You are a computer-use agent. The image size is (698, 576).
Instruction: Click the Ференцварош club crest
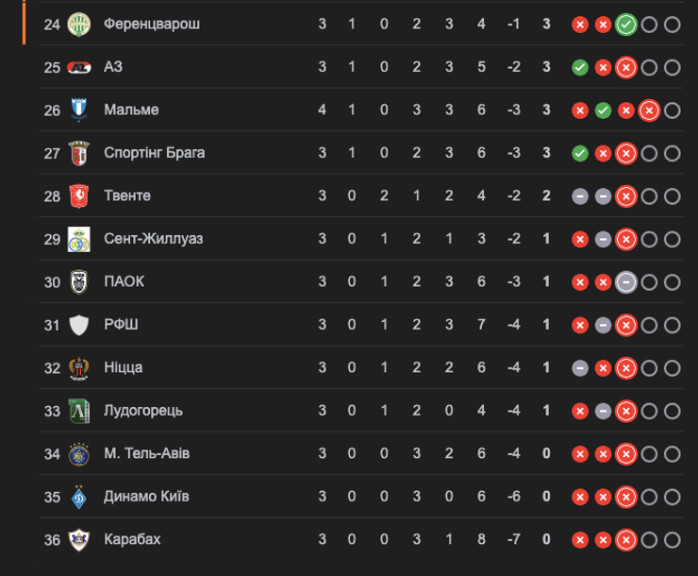click(x=78, y=24)
